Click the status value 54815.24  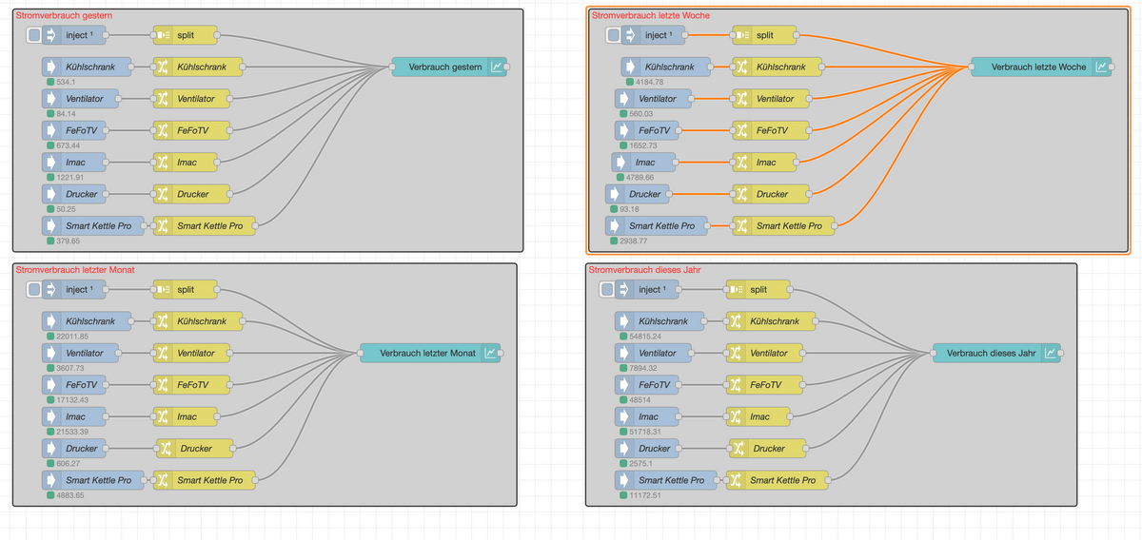[x=646, y=337]
